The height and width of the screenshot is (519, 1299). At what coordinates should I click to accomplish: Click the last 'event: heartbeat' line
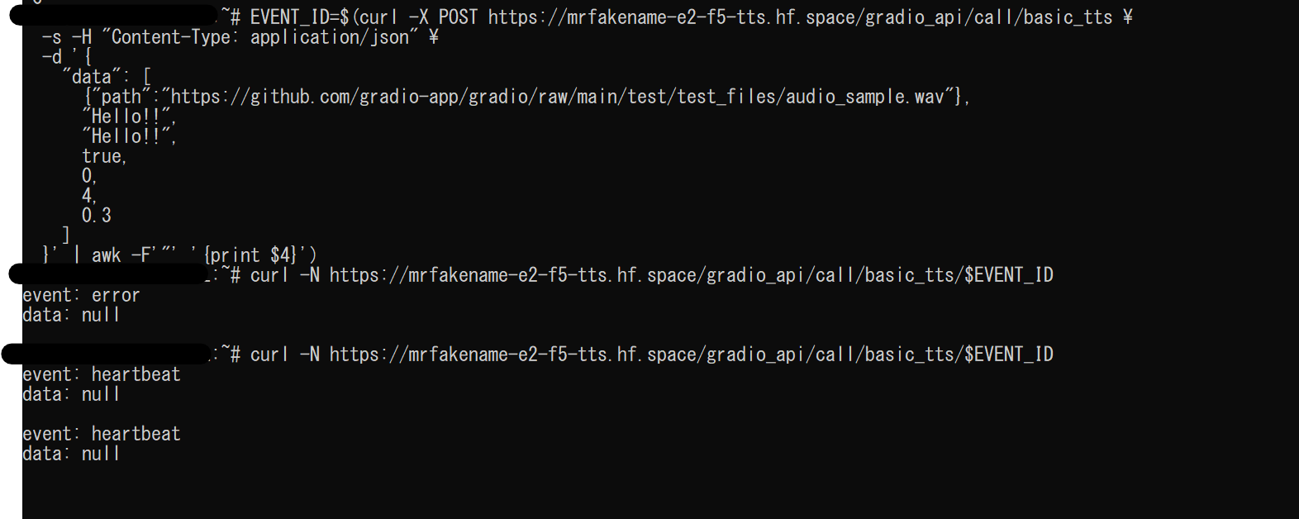tap(101, 434)
